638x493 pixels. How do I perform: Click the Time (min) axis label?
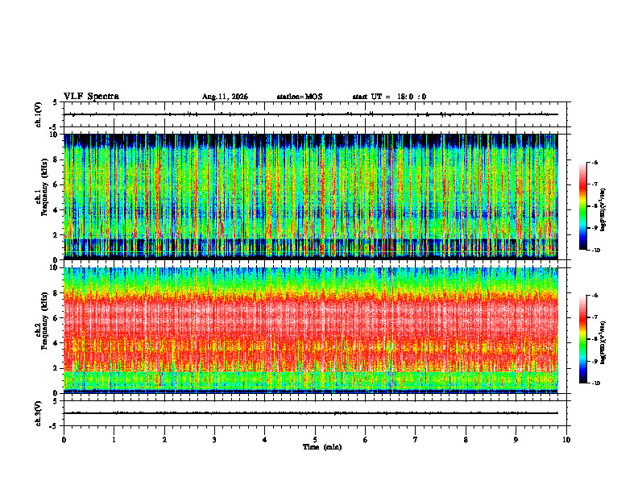pos(322,447)
